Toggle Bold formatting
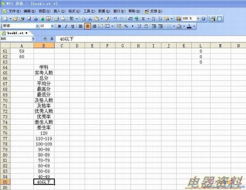 click(x=60, y=26)
